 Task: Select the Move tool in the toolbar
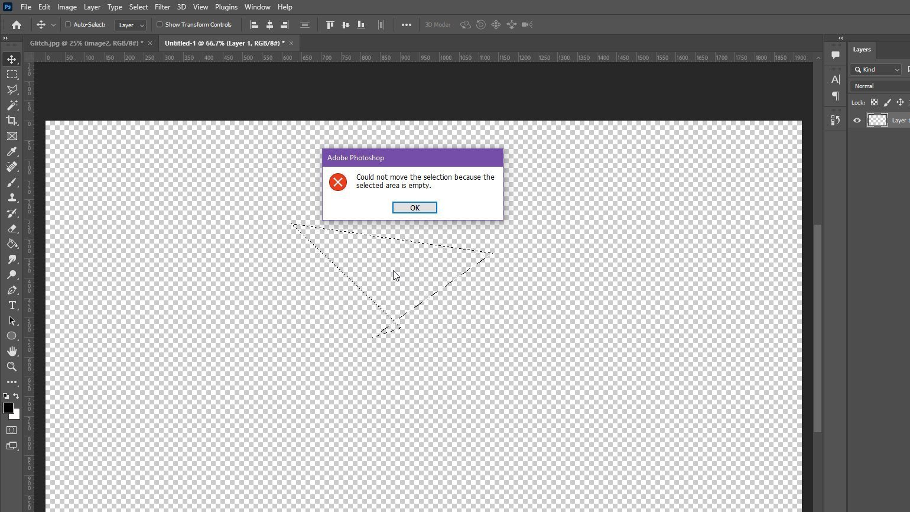point(12,59)
